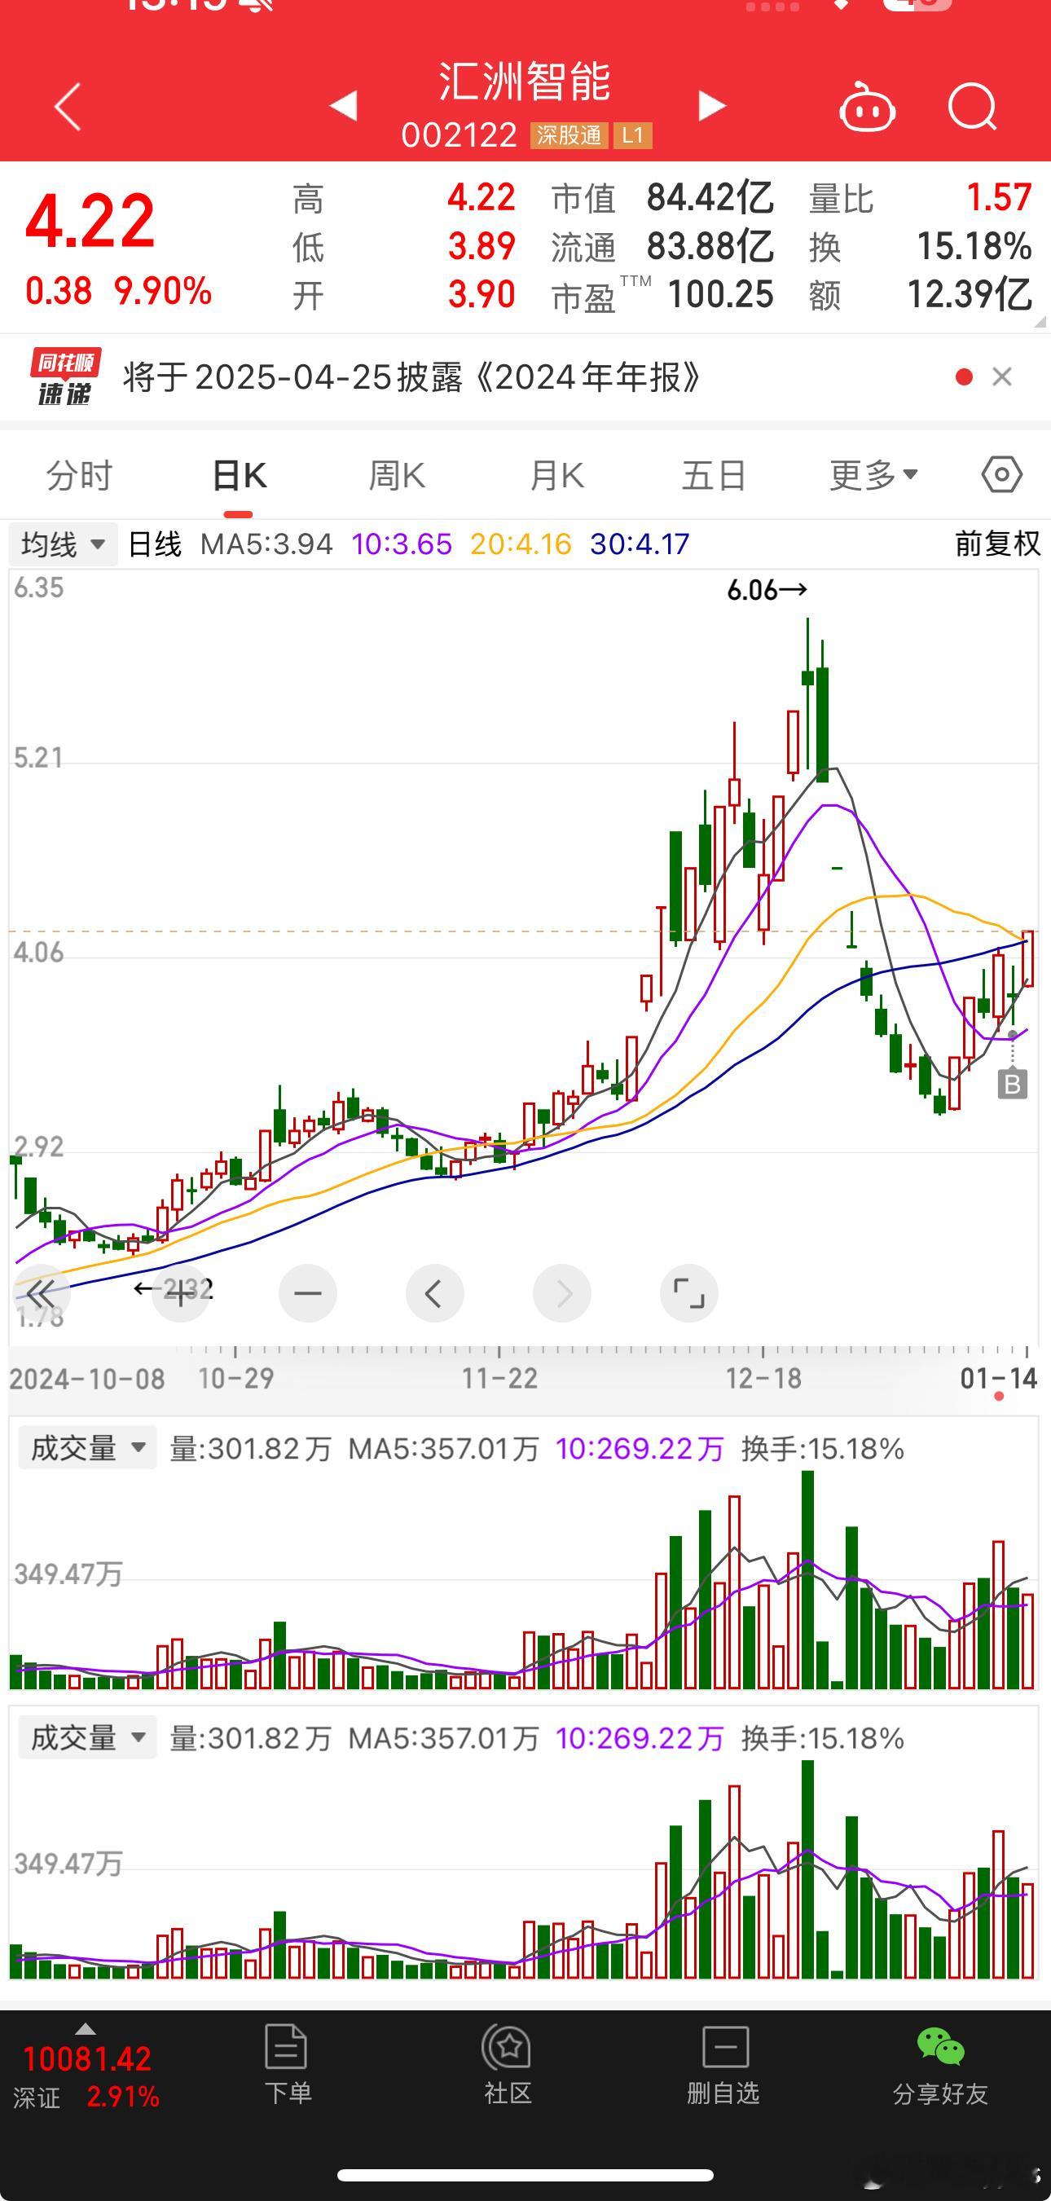Viewport: 1051px width, 2201px height.
Task: Open the 下单 order icon
Action: tap(287, 2064)
